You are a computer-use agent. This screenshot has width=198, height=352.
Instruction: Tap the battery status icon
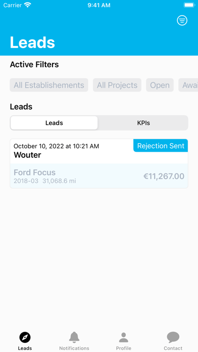189,5
